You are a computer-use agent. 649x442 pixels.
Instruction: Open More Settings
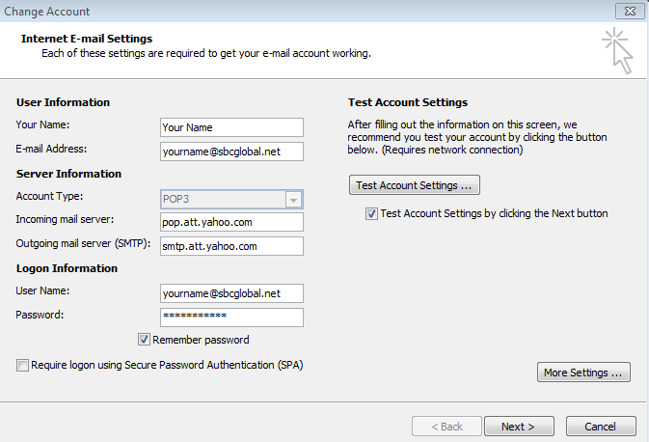[x=582, y=373]
